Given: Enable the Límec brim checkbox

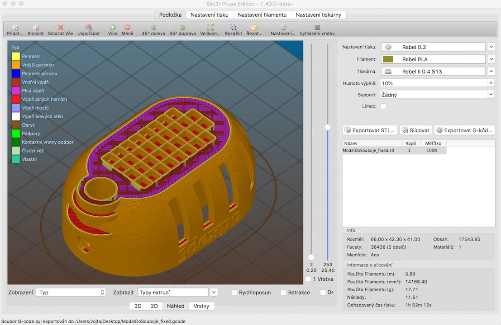Looking at the screenshot, I should click(x=384, y=106).
